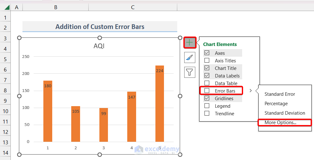Uncheck the Axes checkbox

pos(207,53)
